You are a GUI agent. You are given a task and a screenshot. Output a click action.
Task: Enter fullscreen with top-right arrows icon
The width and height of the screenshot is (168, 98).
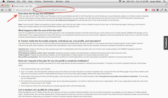tap(166, 4)
